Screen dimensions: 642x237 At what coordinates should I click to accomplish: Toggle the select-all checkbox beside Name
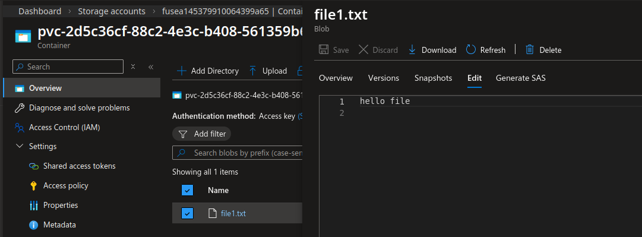point(187,190)
